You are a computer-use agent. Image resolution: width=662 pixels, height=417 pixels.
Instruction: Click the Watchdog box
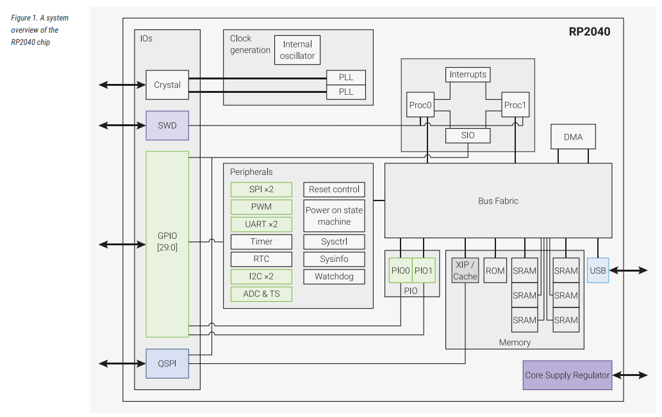point(334,277)
